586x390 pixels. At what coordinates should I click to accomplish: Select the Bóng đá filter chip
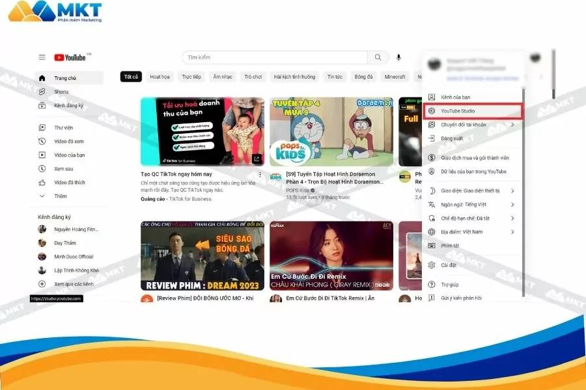pos(363,77)
